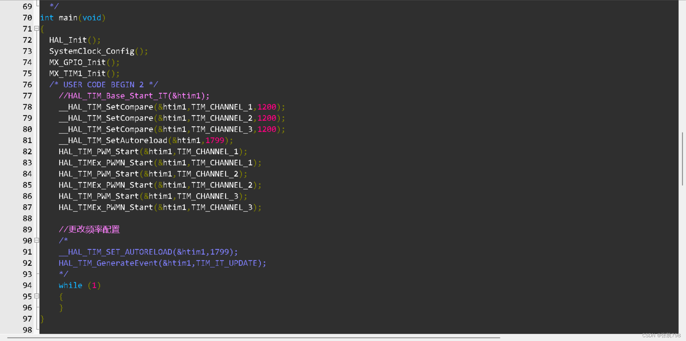Click 'SystemClock_Config();' on line 73
The height and width of the screenshot is (341, 686).
98,51
